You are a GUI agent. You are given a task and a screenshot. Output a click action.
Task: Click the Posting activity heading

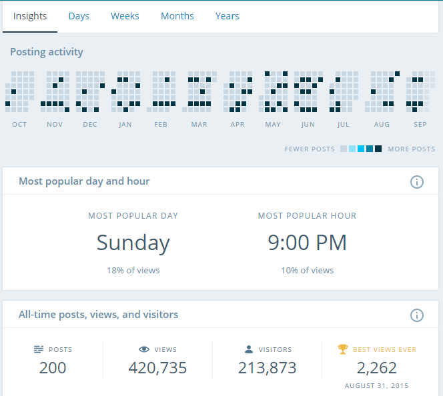[47, 52]
